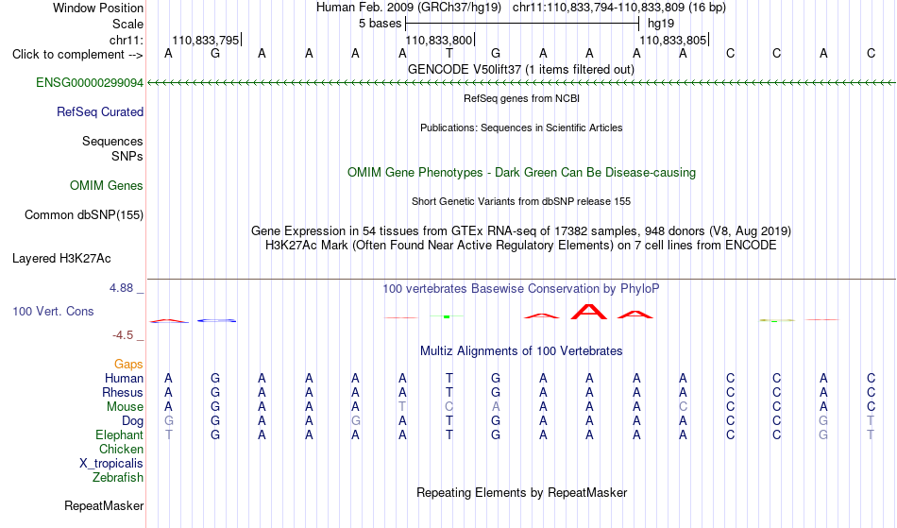
Task: Click the OMIM Gene Phenotypes track title
Action: [522, 173]
